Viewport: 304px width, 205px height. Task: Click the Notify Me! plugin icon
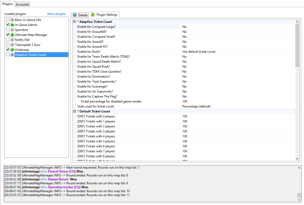click(x=12, y=40)
